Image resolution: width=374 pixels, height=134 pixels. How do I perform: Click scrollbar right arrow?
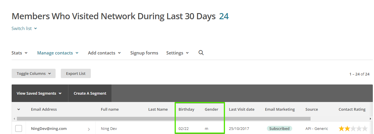pos(371,119)
